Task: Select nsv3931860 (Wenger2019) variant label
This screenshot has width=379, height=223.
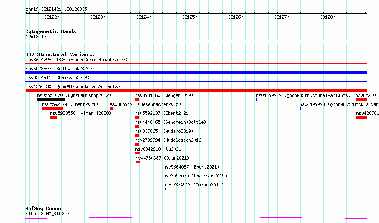Action: tap(164, 95)
